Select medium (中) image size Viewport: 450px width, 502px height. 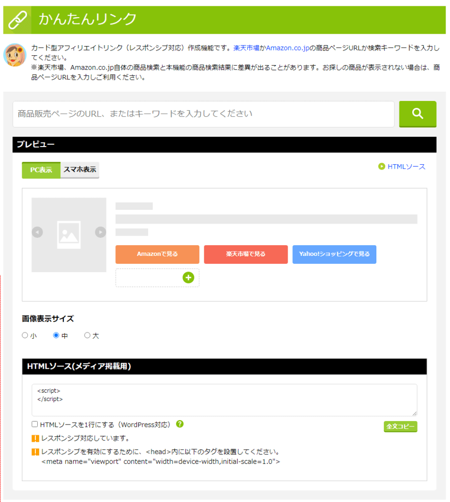(56, 335)
